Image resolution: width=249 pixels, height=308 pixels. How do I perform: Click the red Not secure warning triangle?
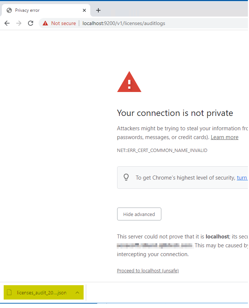45,23
